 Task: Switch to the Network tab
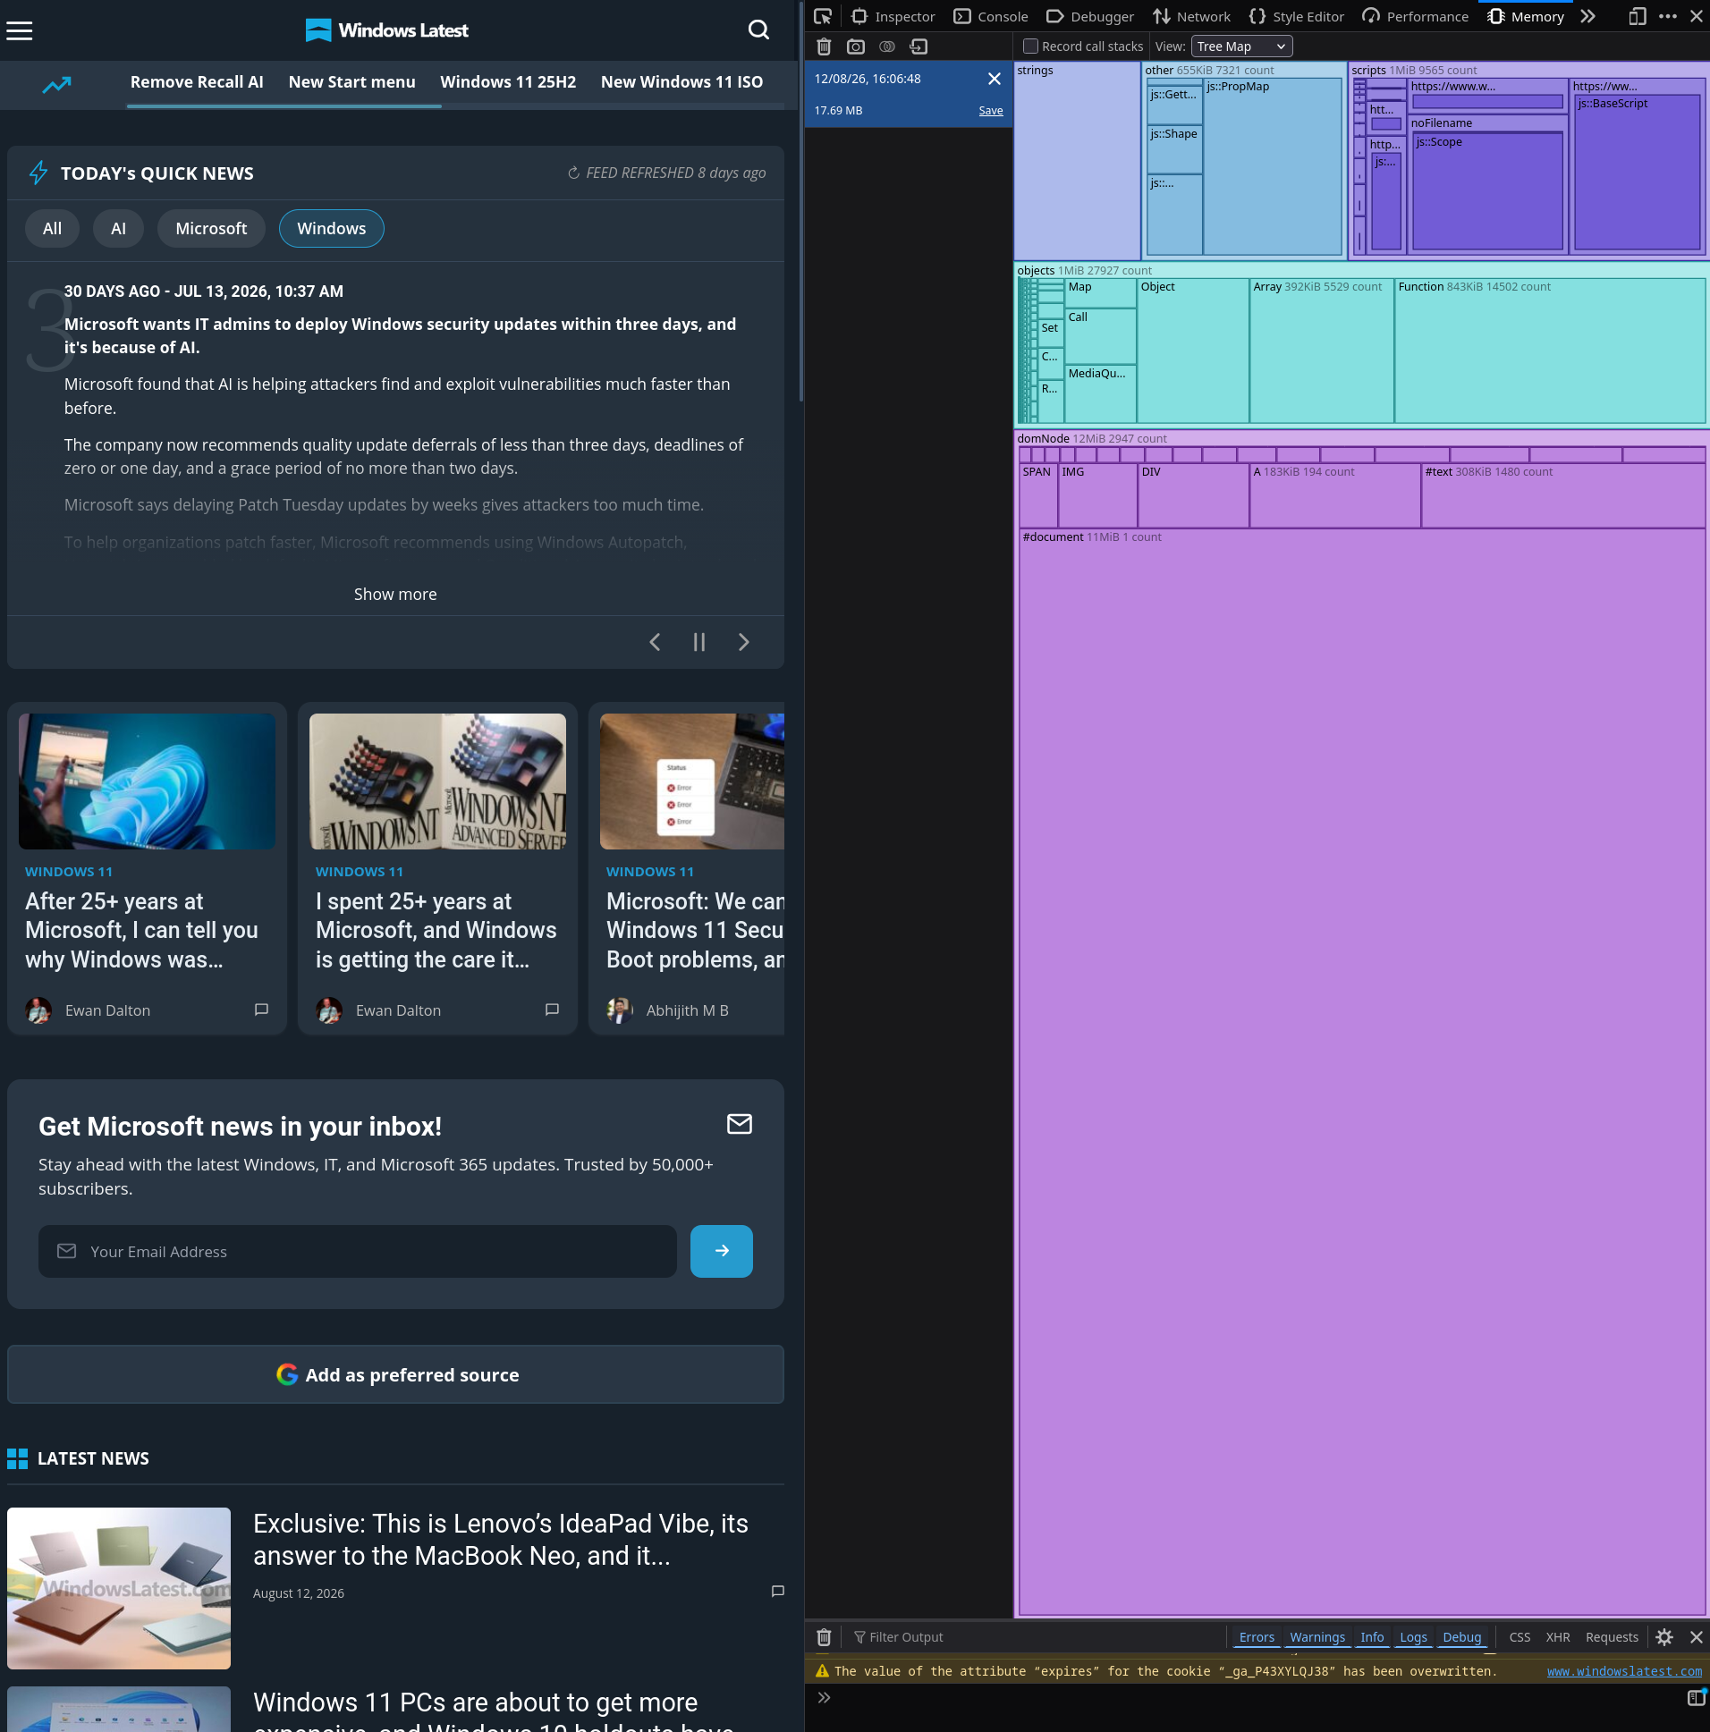coord(1191,16)
